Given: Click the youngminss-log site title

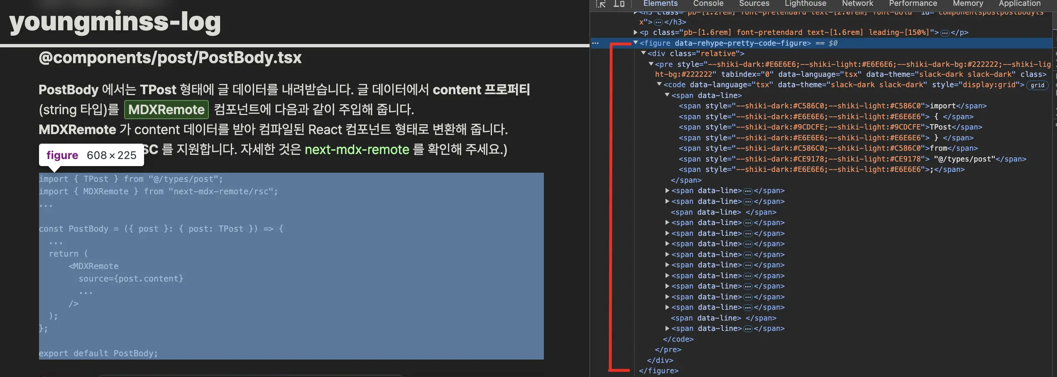Looking at the screenshot, I should click(x=115, y=22).
